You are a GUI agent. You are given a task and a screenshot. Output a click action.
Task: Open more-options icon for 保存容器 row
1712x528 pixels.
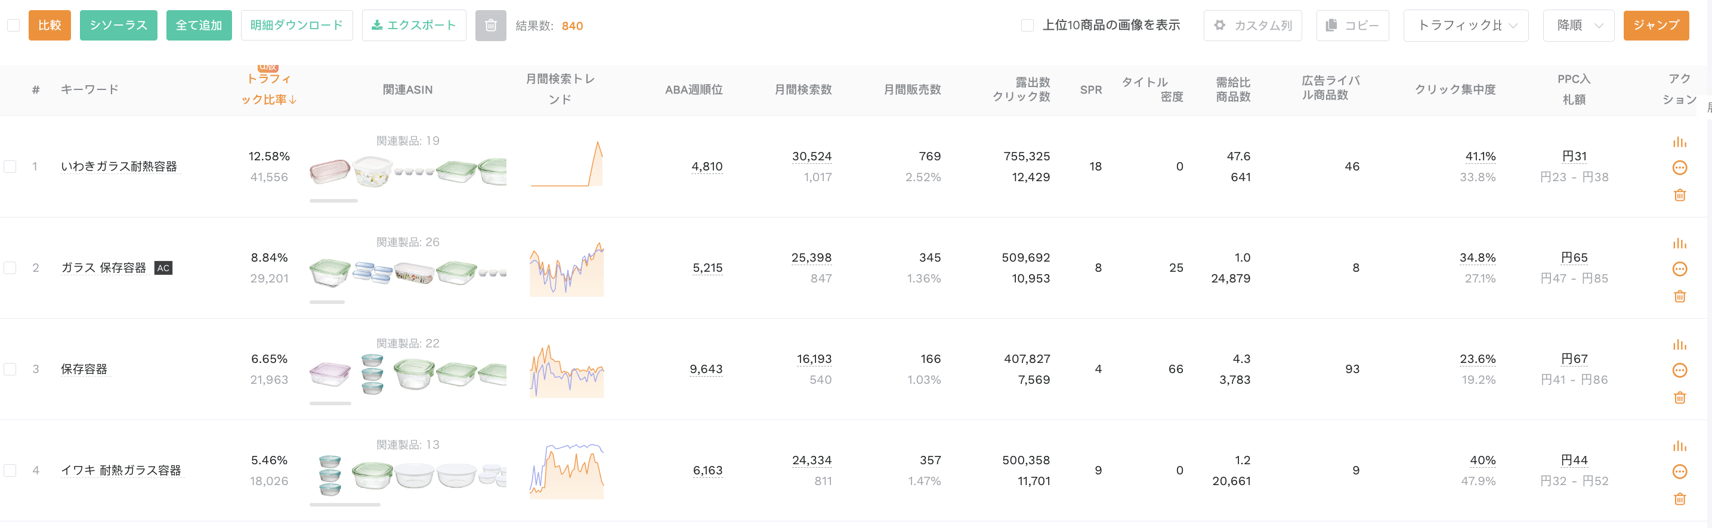click(x=1679, y=370)
